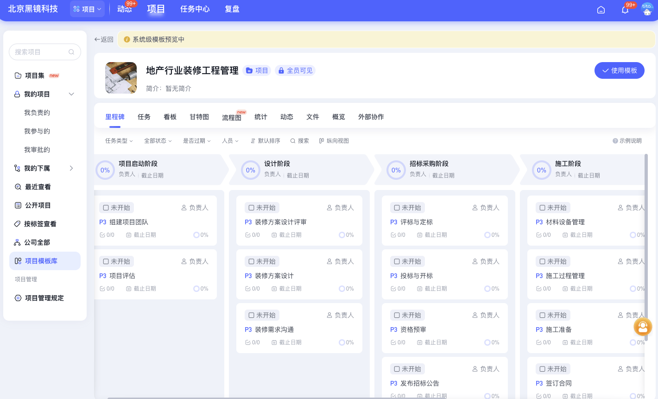Open 示例说明 help icon
The height and width of the screenshot is (399, 658).
coord(615,141)
